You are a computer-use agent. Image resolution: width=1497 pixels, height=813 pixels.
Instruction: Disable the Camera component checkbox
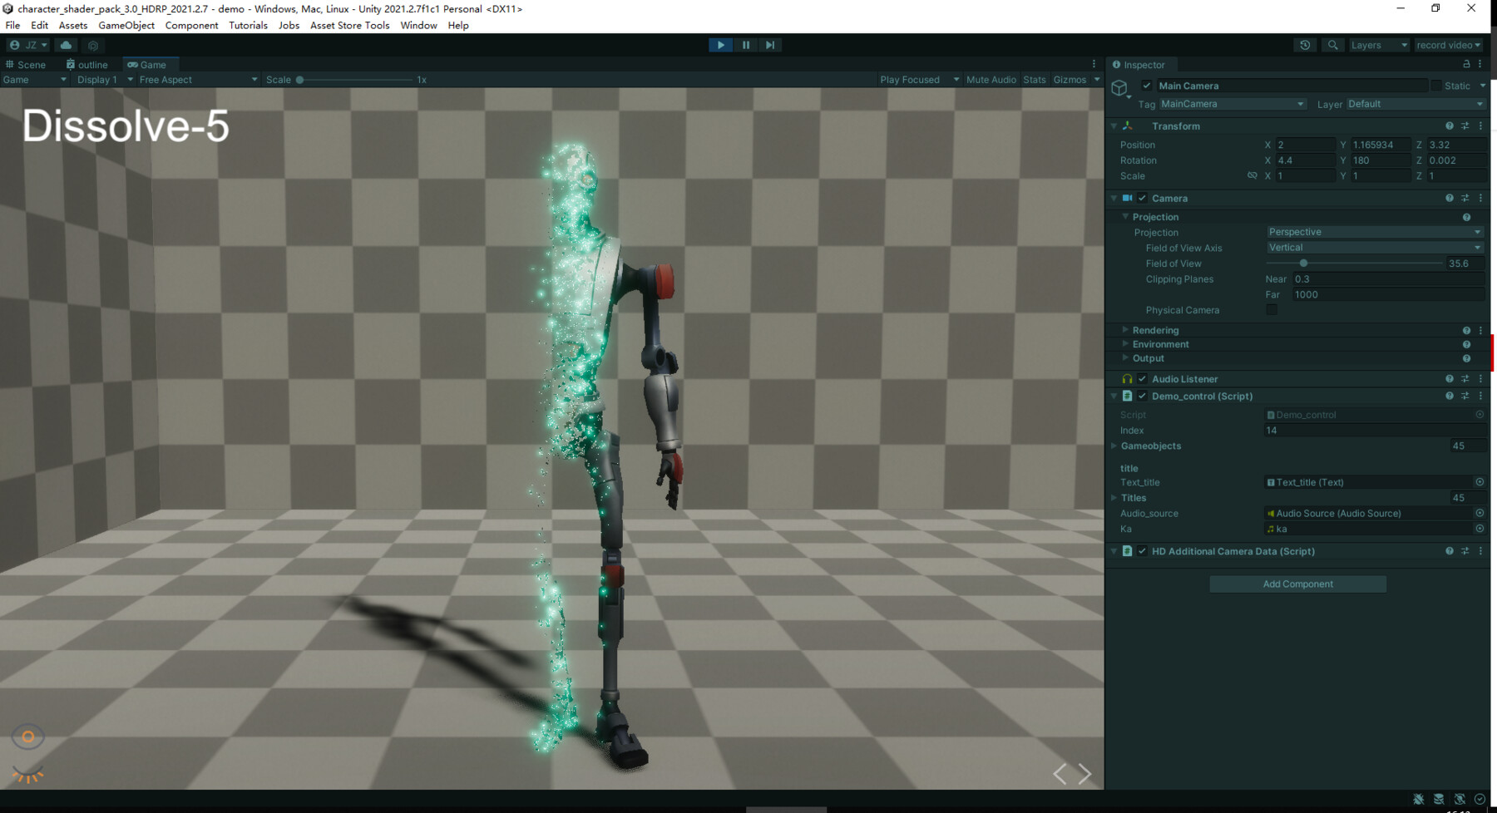1143,198
